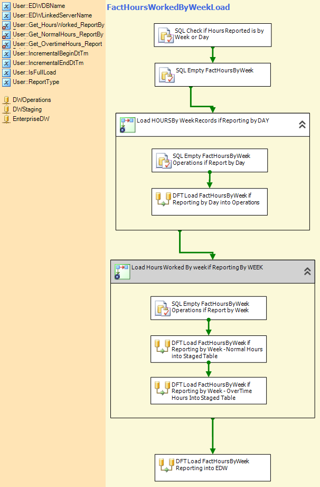Click variable icon beside User::IncrementalBeginDtTm
Image resolution: width=320 pixels, height=487 pixels.
[6, 54]
